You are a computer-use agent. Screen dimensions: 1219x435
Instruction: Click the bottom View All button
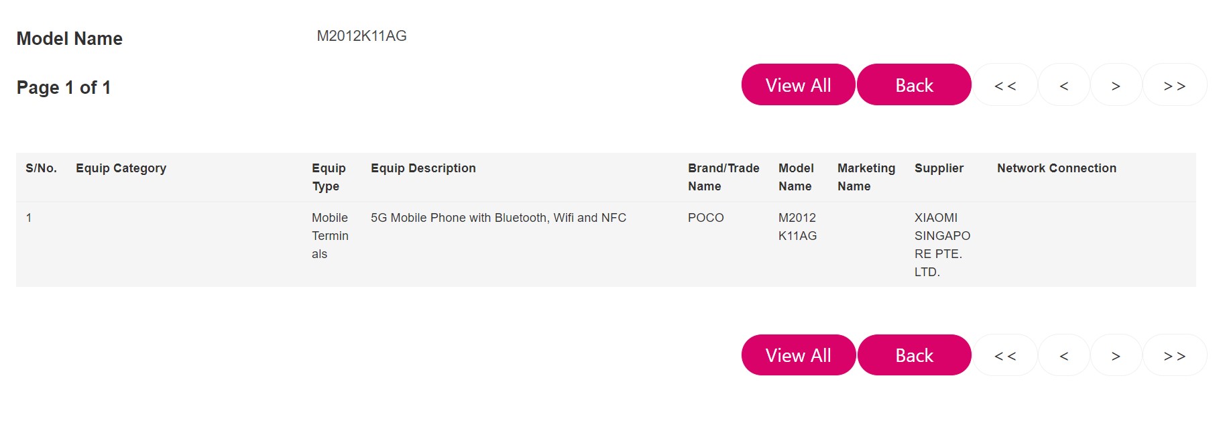(x=798, y=355)
